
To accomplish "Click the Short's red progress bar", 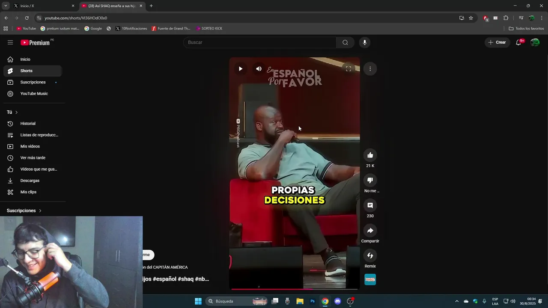I will click(295, 289).
